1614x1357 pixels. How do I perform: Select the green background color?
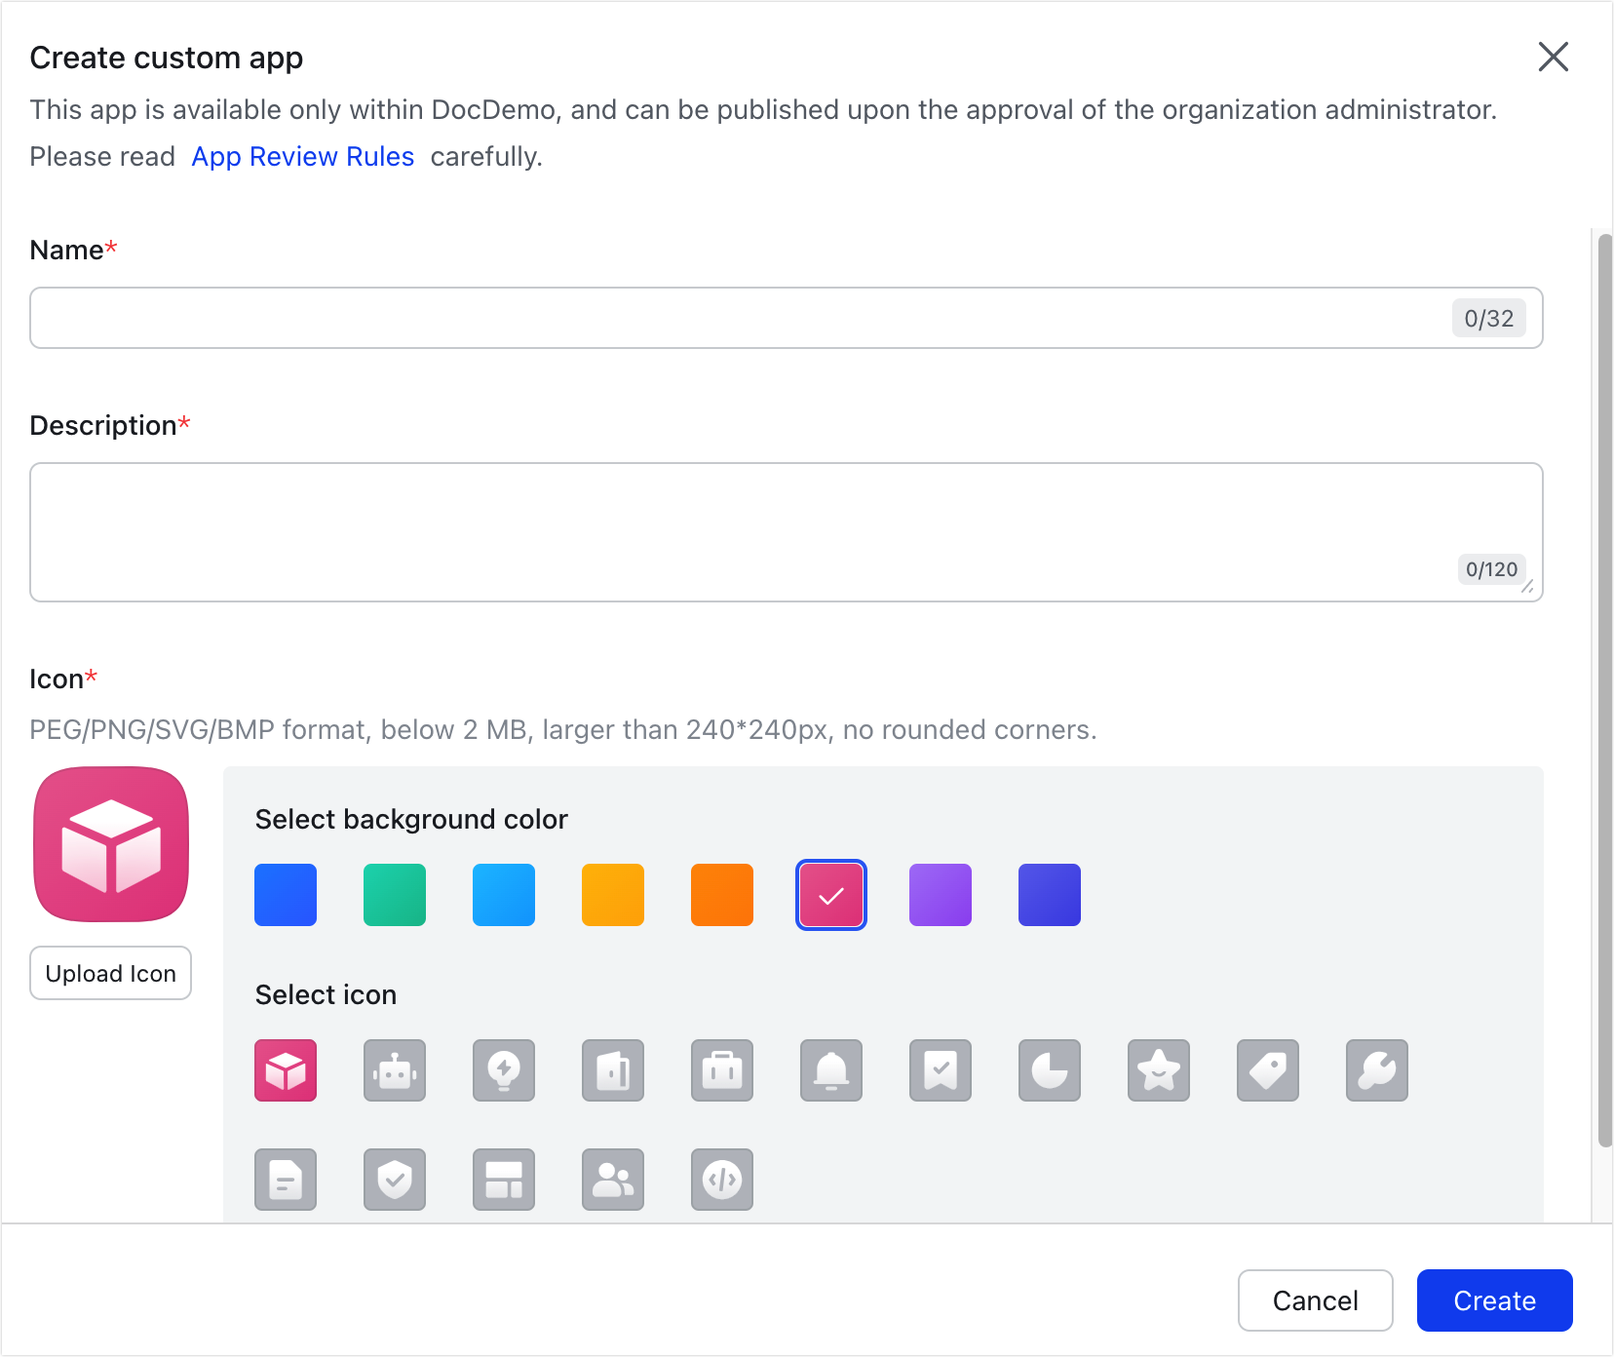click(395, 895)
